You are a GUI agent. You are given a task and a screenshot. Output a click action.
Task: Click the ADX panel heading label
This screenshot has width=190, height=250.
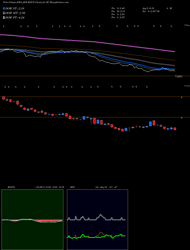tap(73, 187)
